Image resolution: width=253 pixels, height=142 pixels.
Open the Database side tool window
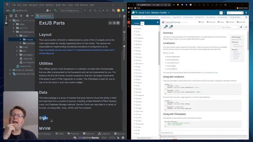pos(124,21)
